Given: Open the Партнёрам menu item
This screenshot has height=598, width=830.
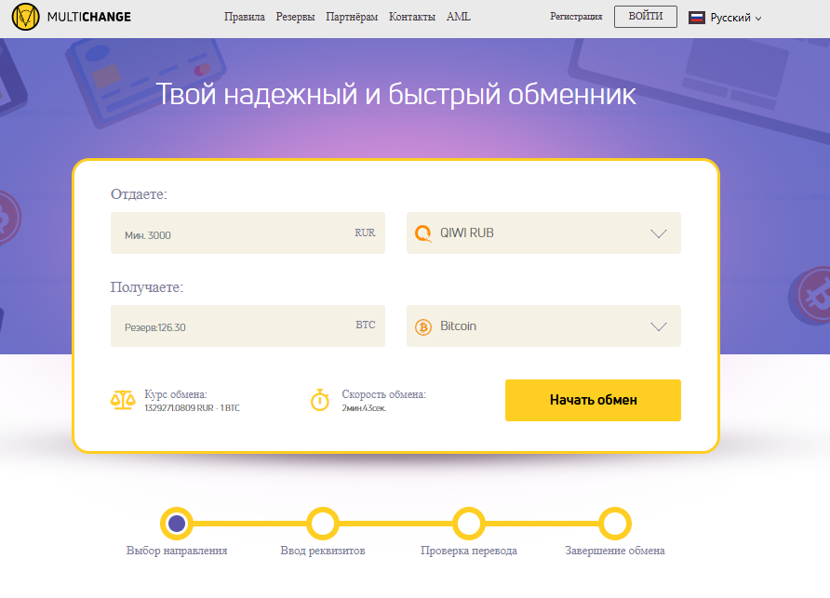Looking at the screenshot, I should tap(352, 17).
